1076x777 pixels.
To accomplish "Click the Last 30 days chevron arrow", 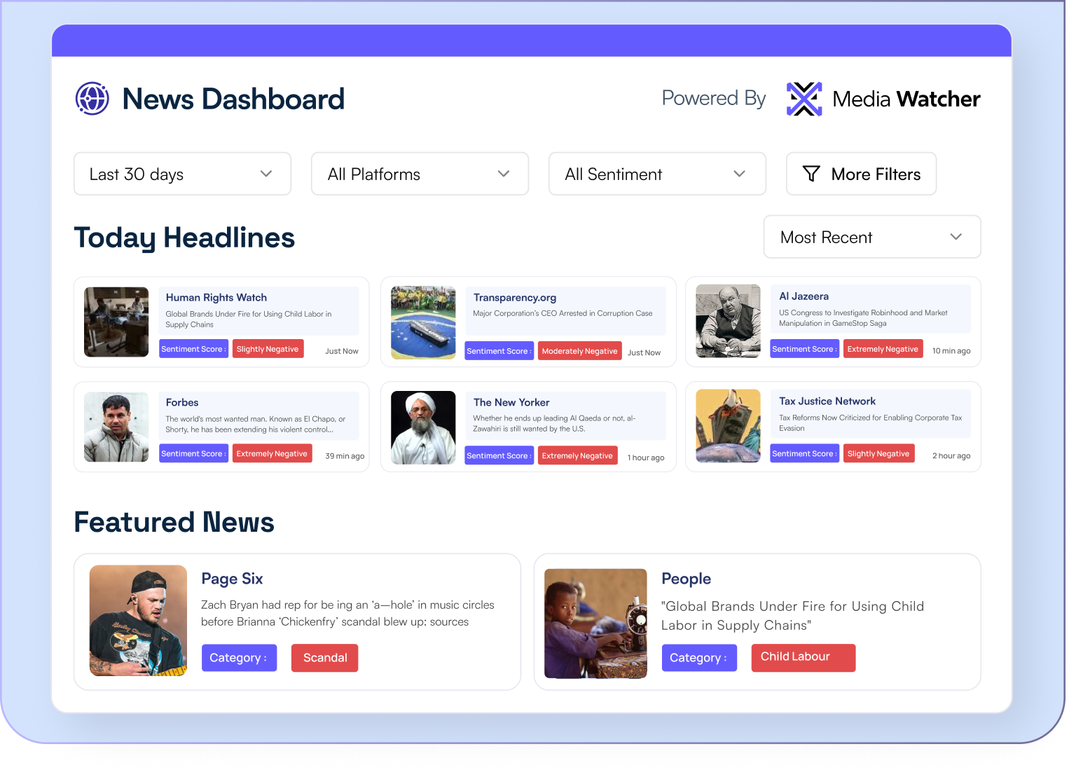I will (x=266, y=174).
